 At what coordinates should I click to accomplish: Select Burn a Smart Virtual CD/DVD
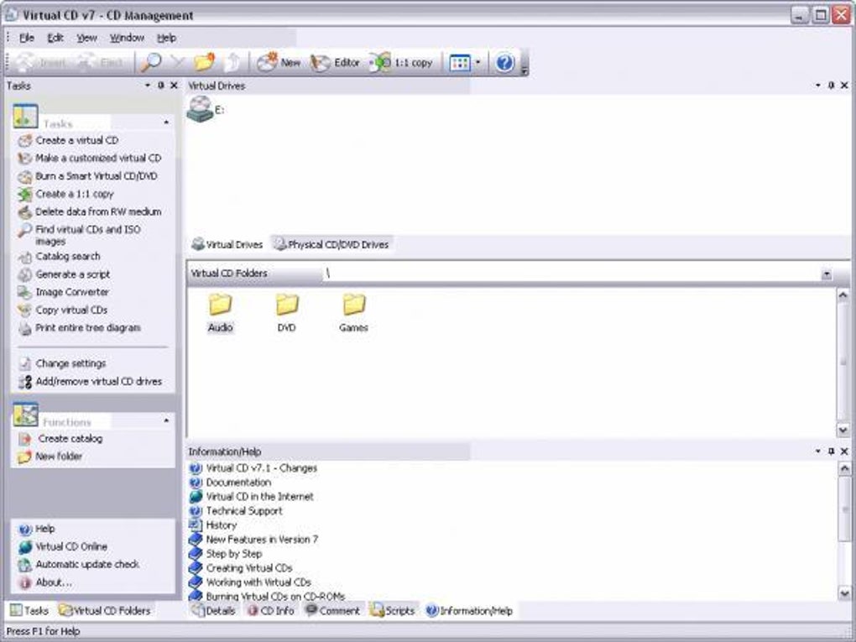97,175
